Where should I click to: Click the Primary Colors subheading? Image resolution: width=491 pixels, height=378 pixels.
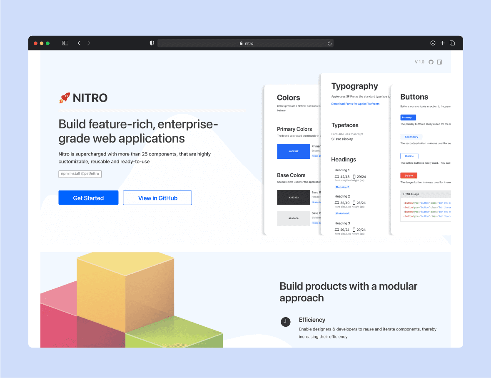tap(294, 129)
